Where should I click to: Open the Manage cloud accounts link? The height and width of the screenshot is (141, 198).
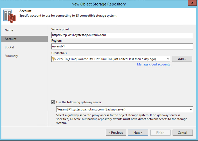pyautogui.click(x=153, y=64)
